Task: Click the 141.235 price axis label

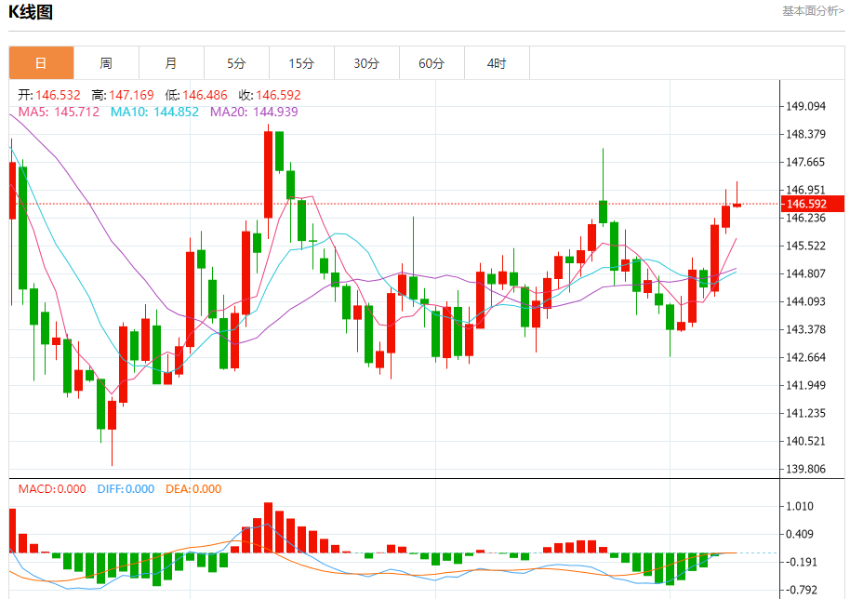Action: click(x=805, y=413)
